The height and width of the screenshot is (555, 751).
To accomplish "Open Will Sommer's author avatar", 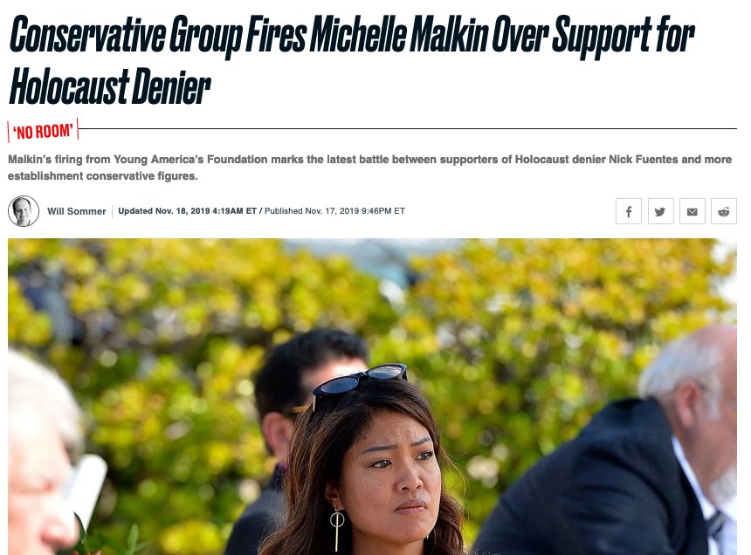I will coord(24,211).
